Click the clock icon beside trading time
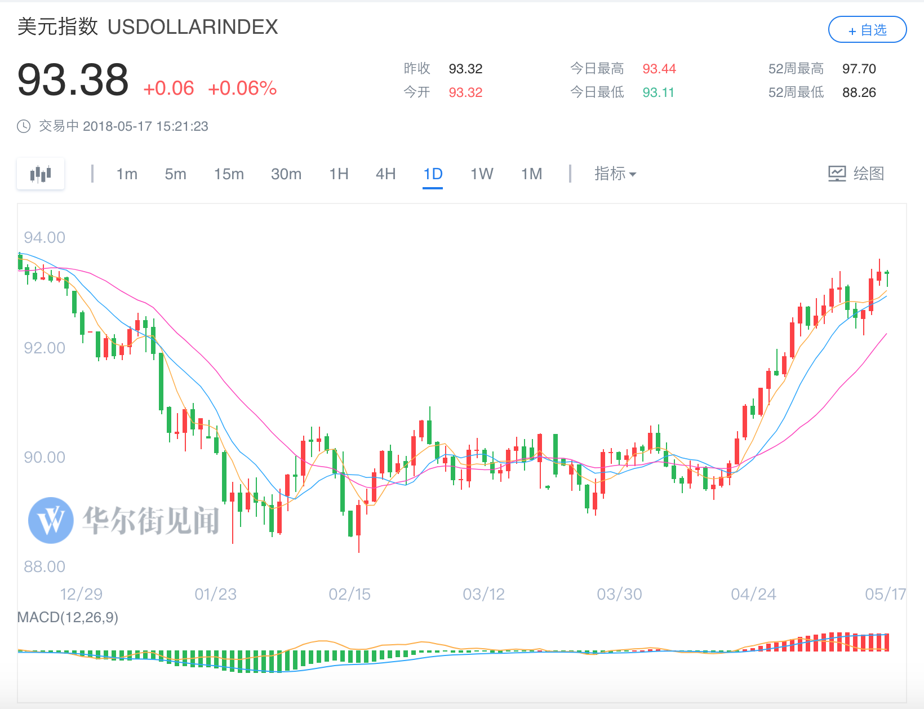The image size is (924, 709). click(24, 126)
